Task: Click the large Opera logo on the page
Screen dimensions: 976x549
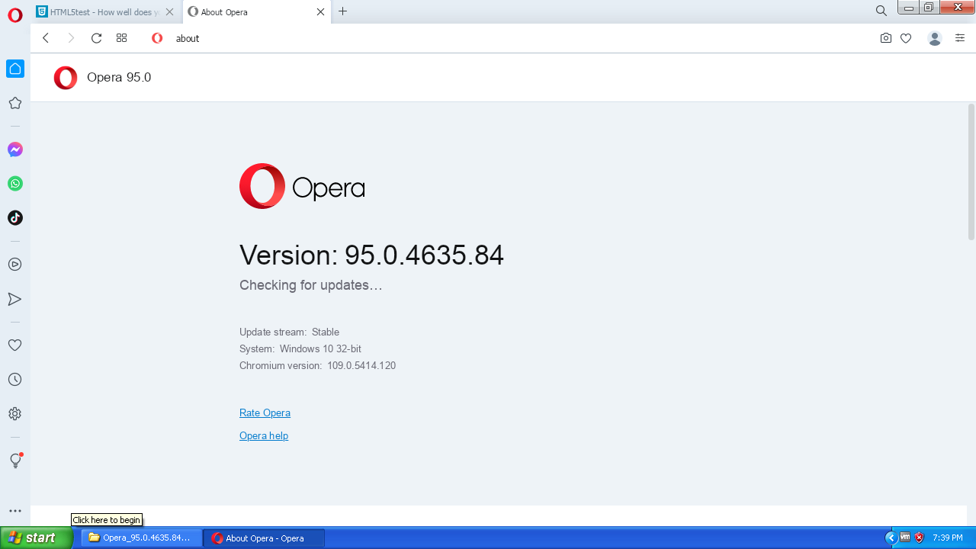Action: point(302,186)
